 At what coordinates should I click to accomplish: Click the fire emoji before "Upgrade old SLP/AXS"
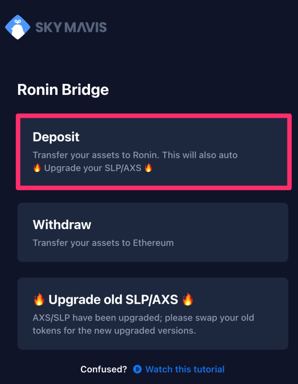[x=39, y=299]
